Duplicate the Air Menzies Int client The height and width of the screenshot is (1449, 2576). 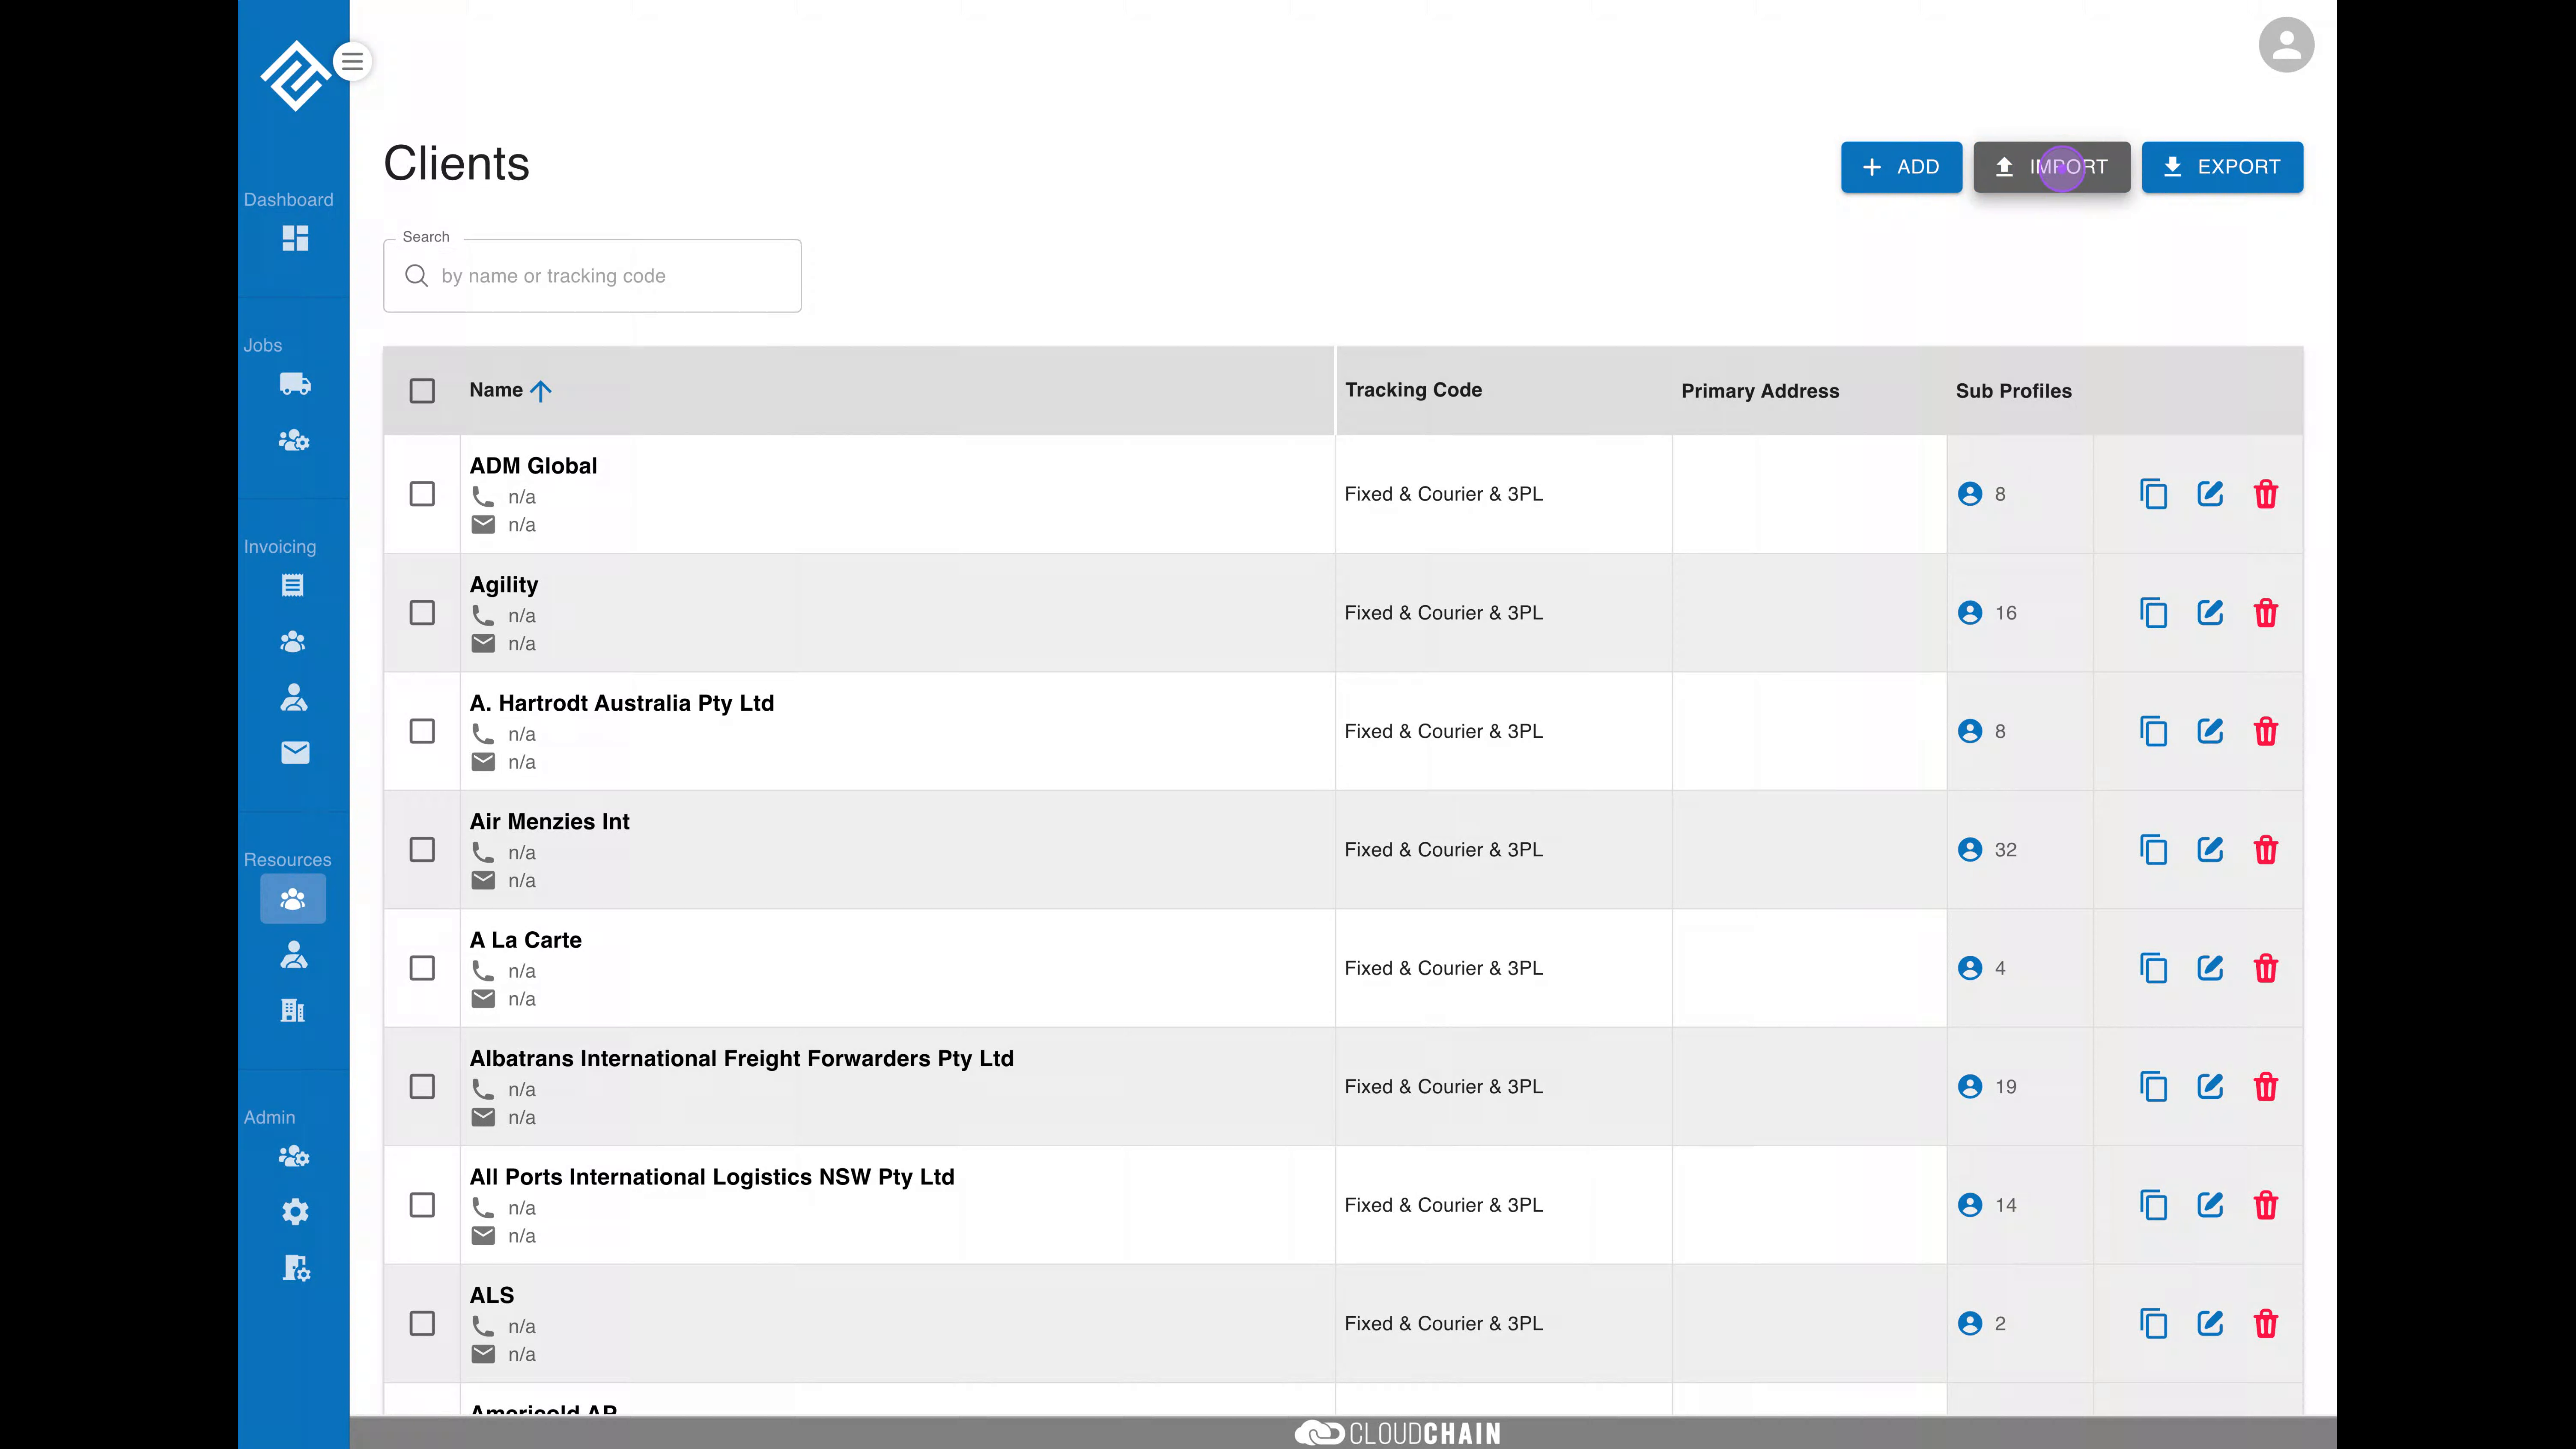click(x=2153, y=850)
